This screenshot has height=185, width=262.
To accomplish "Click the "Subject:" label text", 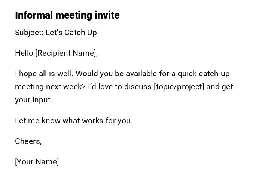I will coord(29,33).
